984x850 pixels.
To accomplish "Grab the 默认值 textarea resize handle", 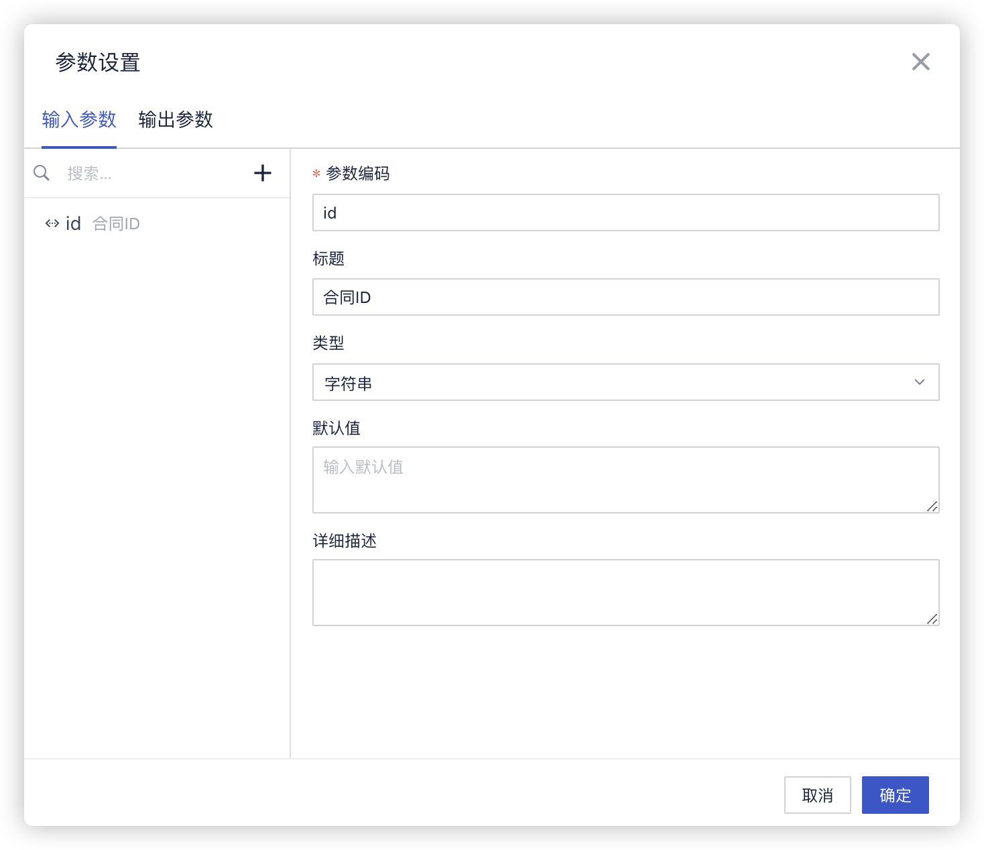I will coord(932,506).
